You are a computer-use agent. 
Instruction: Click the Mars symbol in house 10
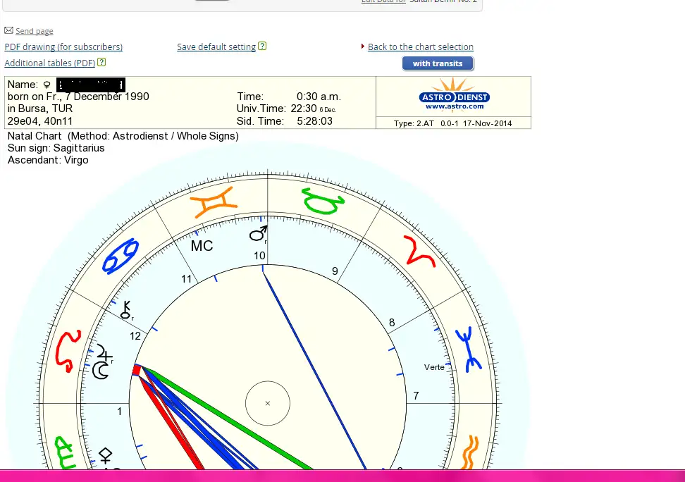pos(258,234)
